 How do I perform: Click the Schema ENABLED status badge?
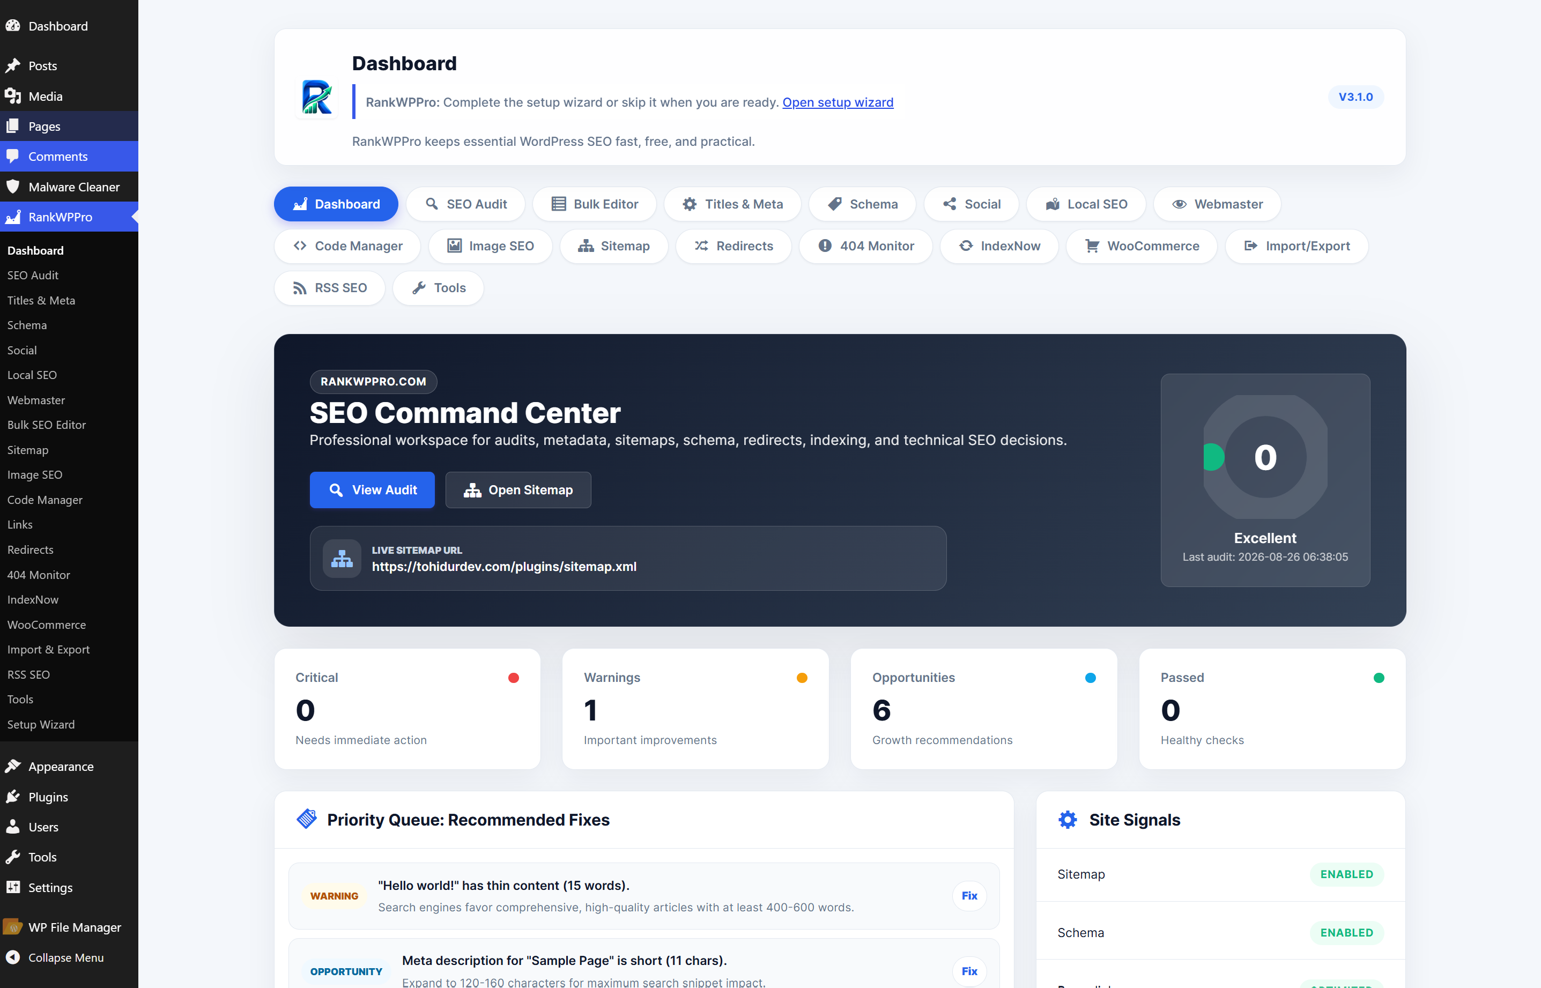[1346, 932]
